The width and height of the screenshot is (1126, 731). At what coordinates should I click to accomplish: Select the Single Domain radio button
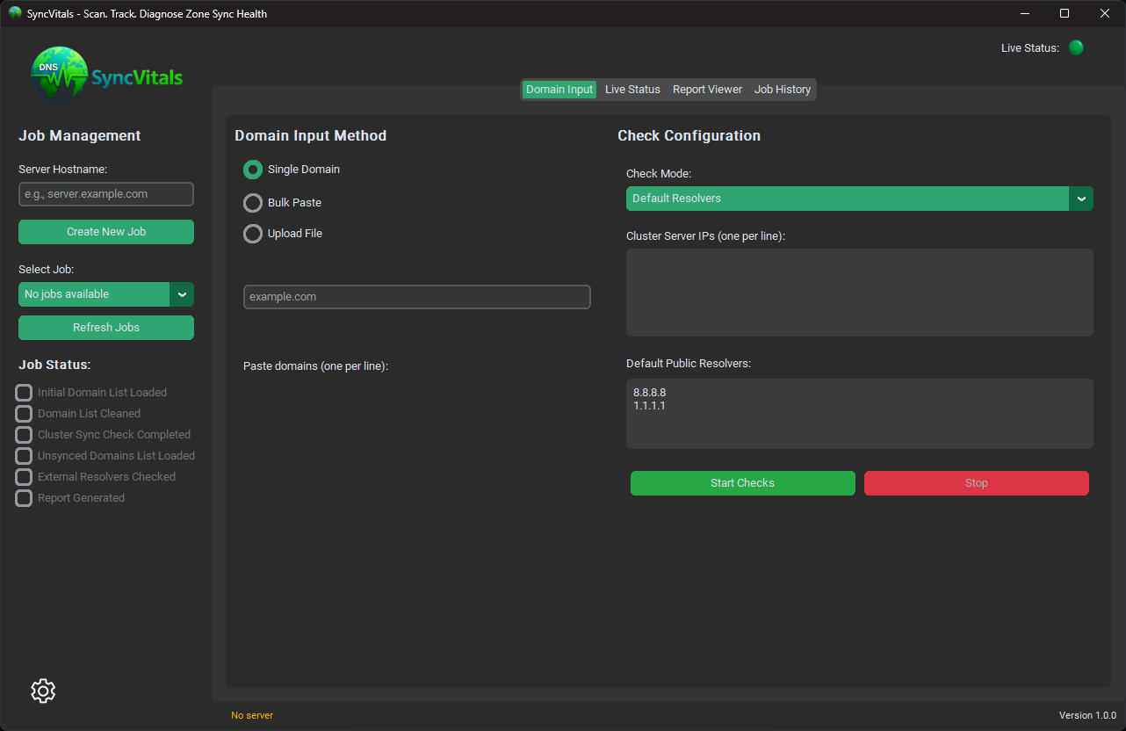253,170
